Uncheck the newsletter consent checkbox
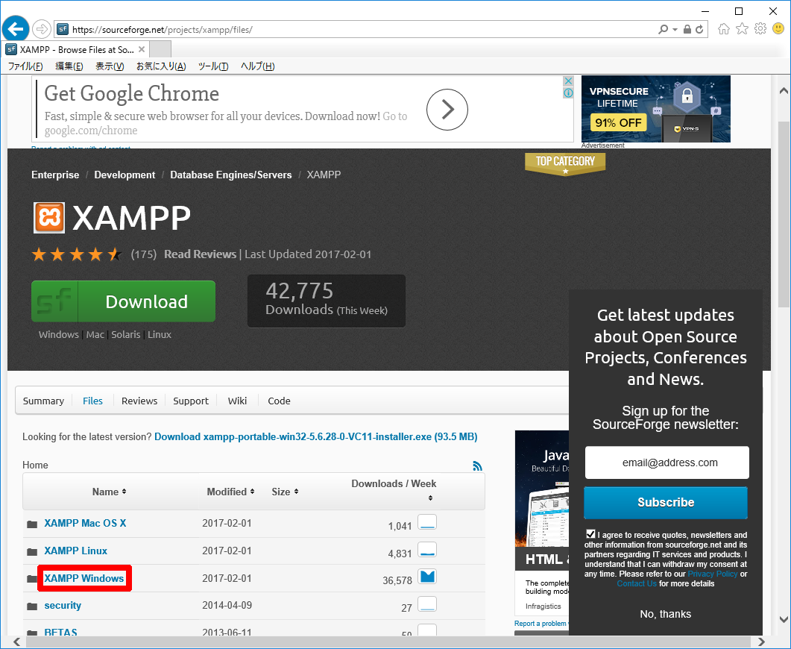The image size is (791, 649). tap(591, 534)
